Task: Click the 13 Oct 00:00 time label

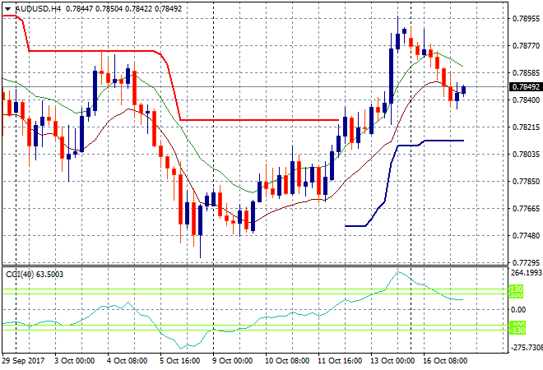Action: click(x=392, y=361)
